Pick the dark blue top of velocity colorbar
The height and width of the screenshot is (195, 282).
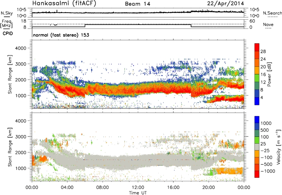257,120
